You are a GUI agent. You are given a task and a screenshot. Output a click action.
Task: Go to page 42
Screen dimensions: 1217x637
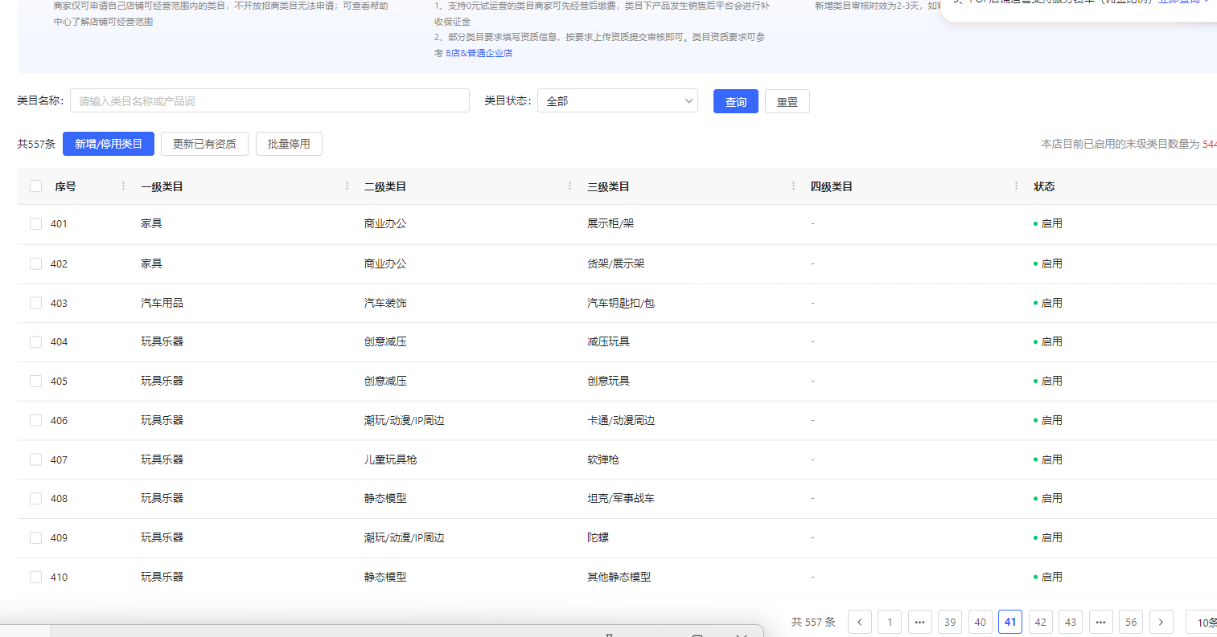(x=1040, y=622)
